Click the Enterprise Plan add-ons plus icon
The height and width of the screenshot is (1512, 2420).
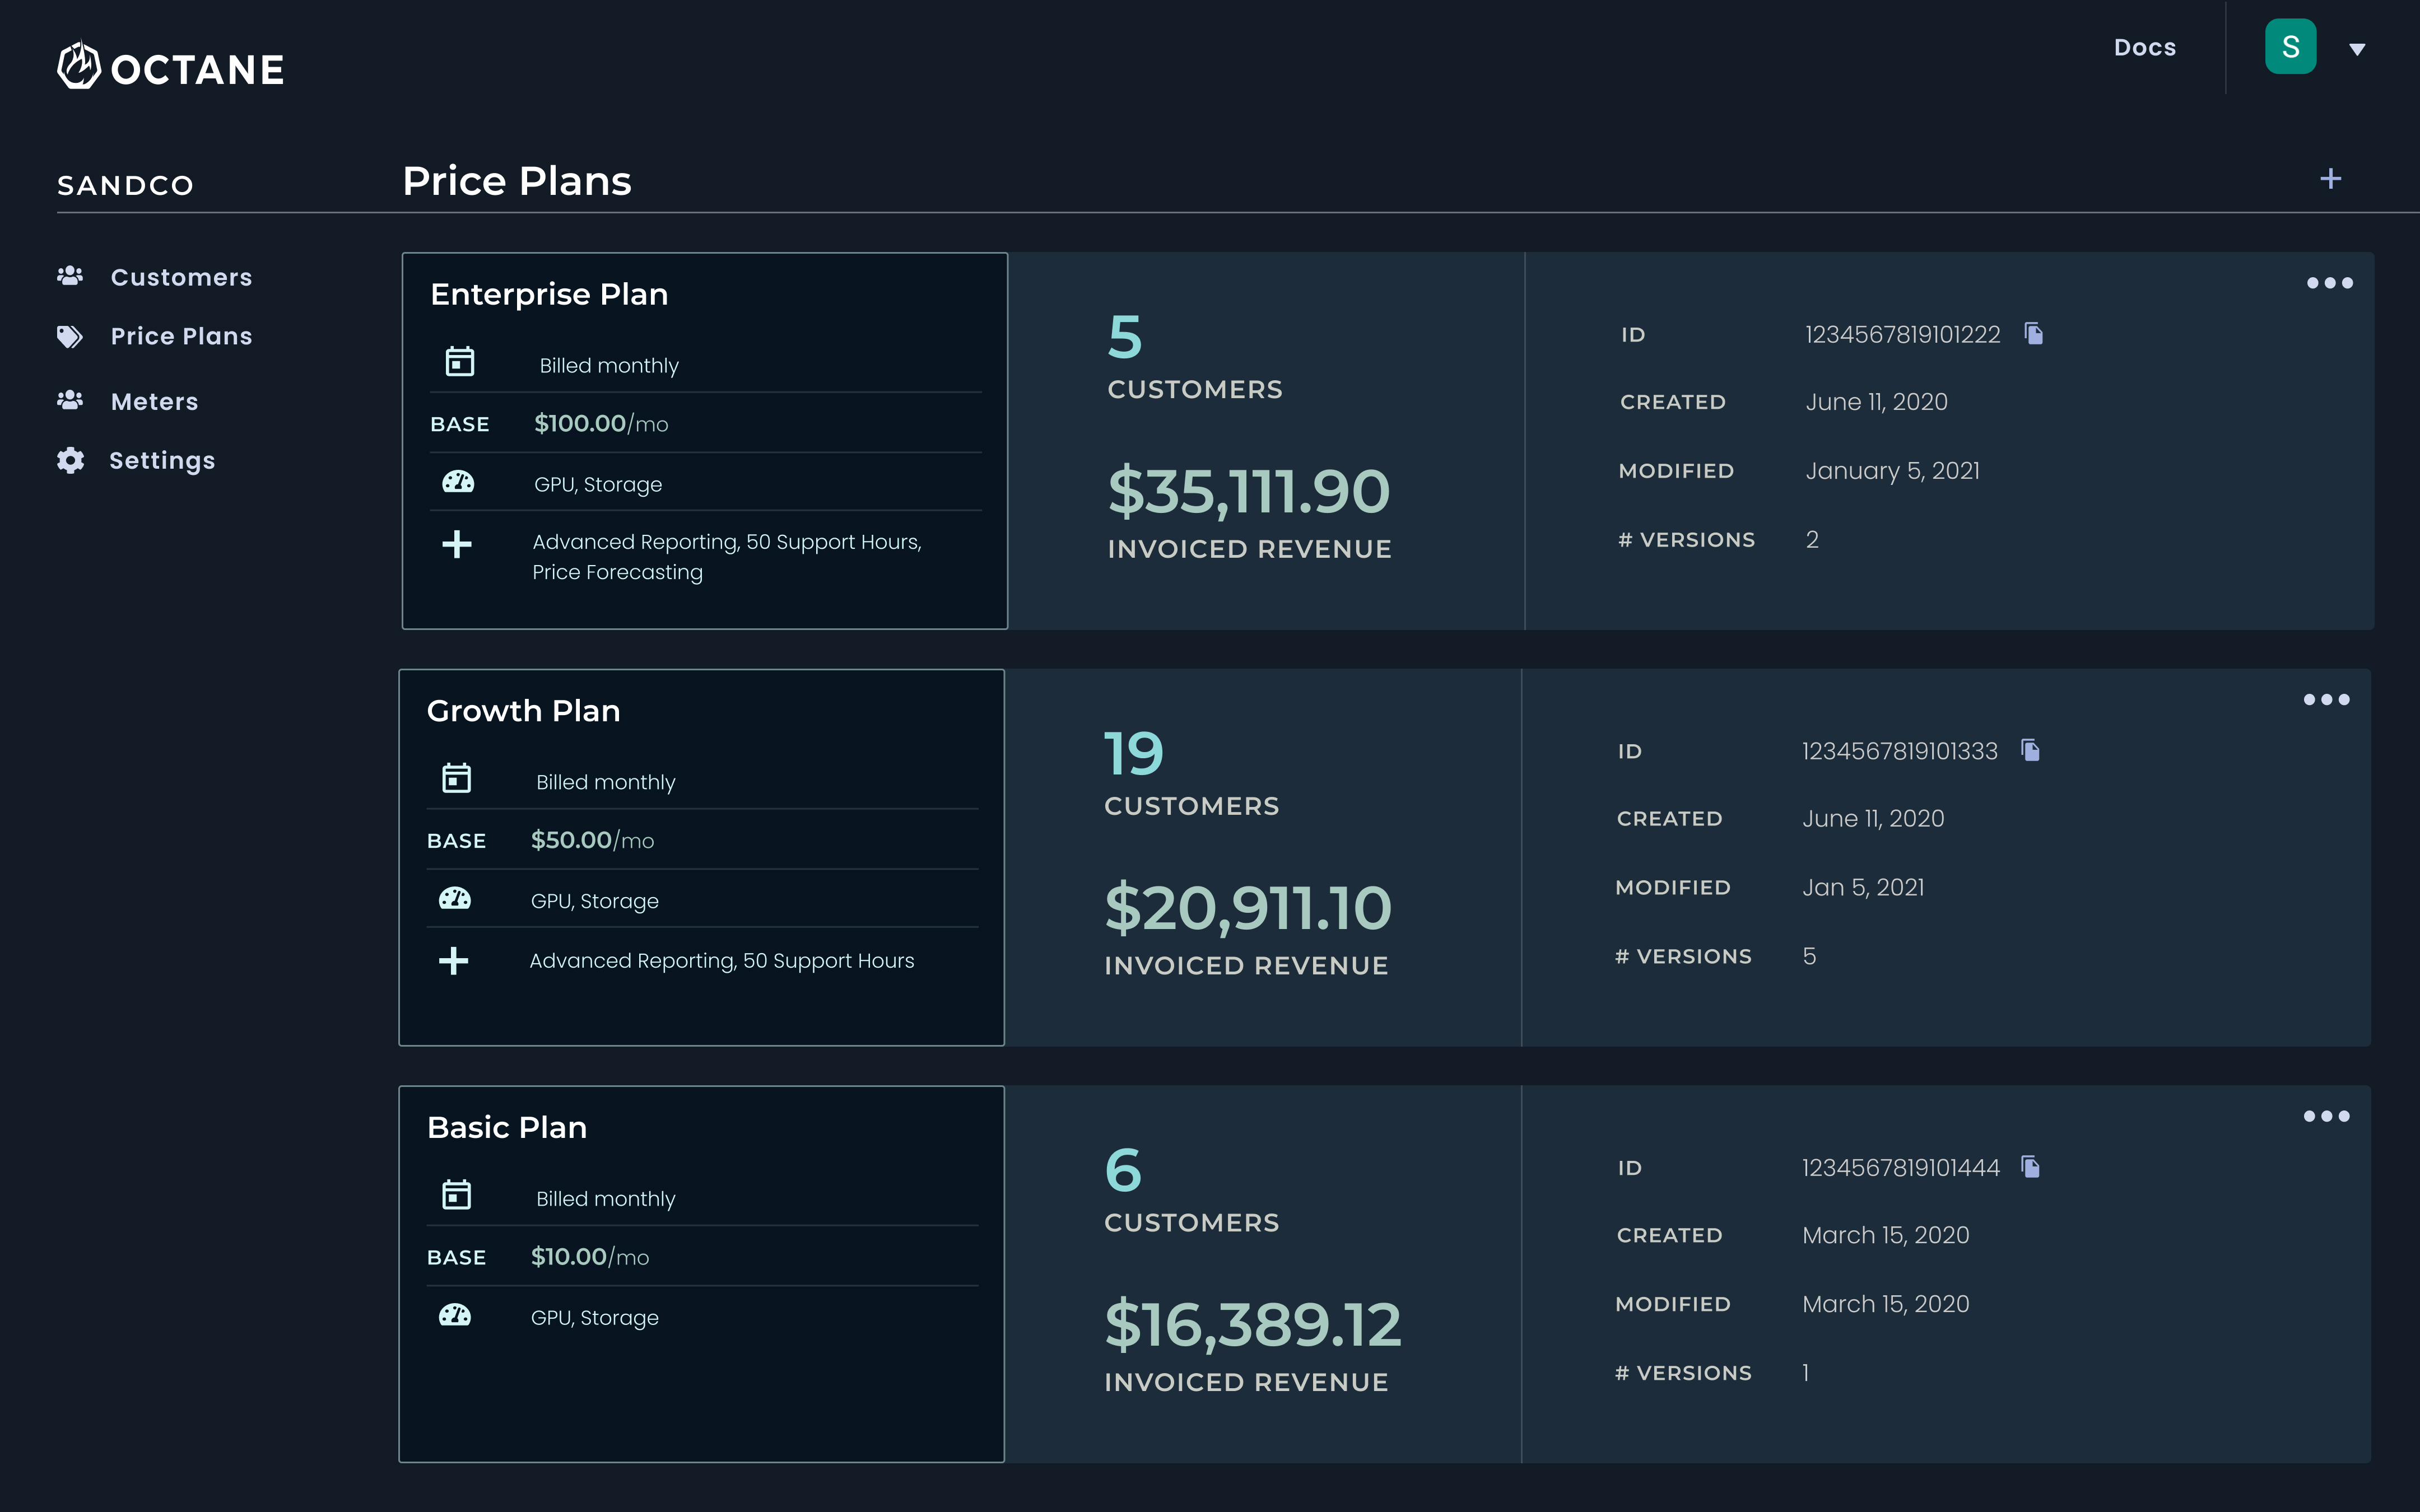tap(457, 544)
